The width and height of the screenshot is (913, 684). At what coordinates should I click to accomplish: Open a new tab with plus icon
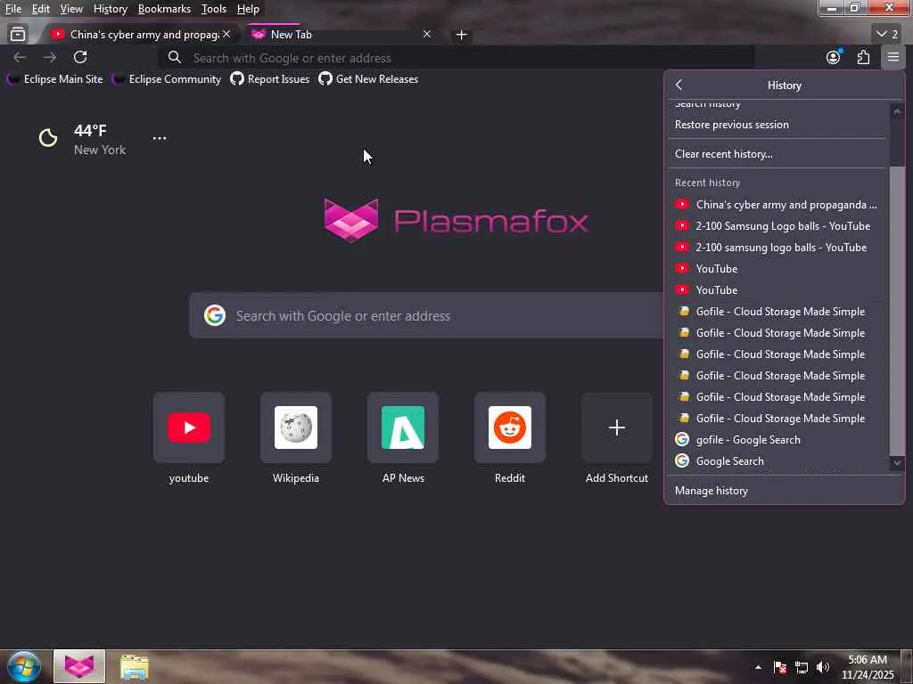(x=461, y=35)
